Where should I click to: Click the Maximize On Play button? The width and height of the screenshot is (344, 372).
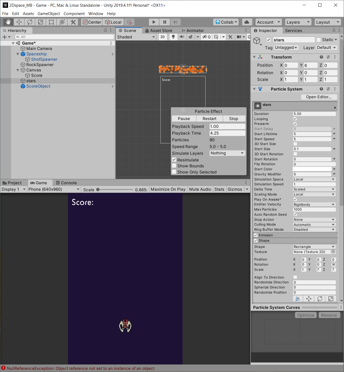pos(168,189)
